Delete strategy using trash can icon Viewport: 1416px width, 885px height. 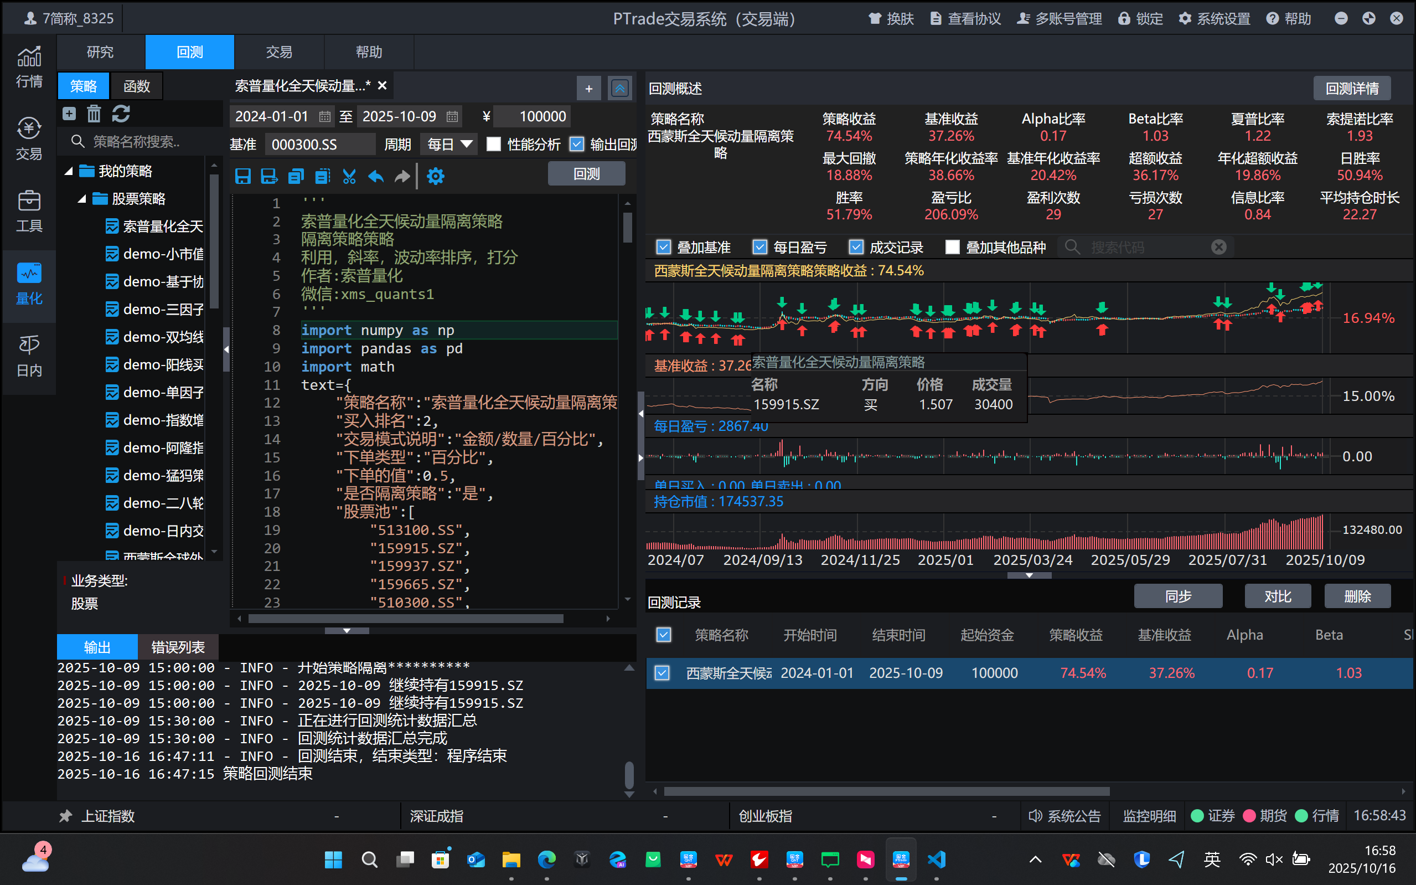pyautogui.click(x=94, y=114)
